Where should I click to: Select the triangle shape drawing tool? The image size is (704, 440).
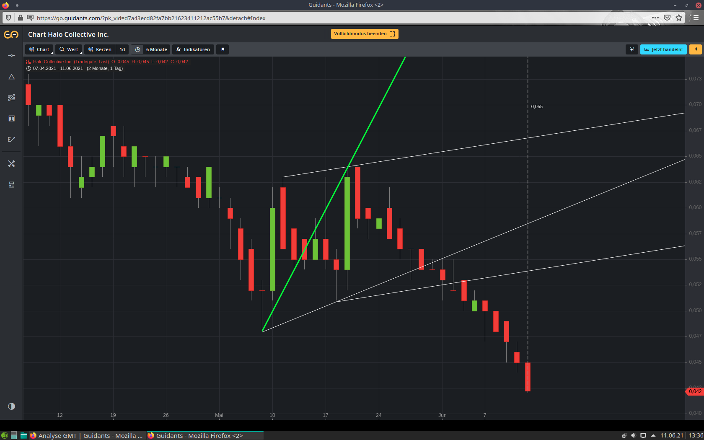click(11, 77)
